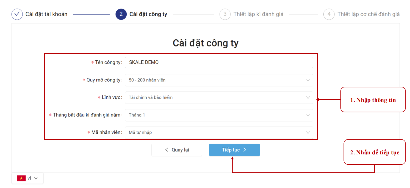Click the step 2 circle icon
This screenshot has width=410, height=188.
tap(121, 14)
